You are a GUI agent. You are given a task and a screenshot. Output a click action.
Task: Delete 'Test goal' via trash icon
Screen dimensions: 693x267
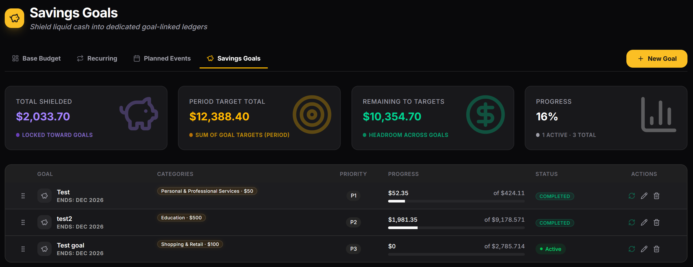(656, 249)
